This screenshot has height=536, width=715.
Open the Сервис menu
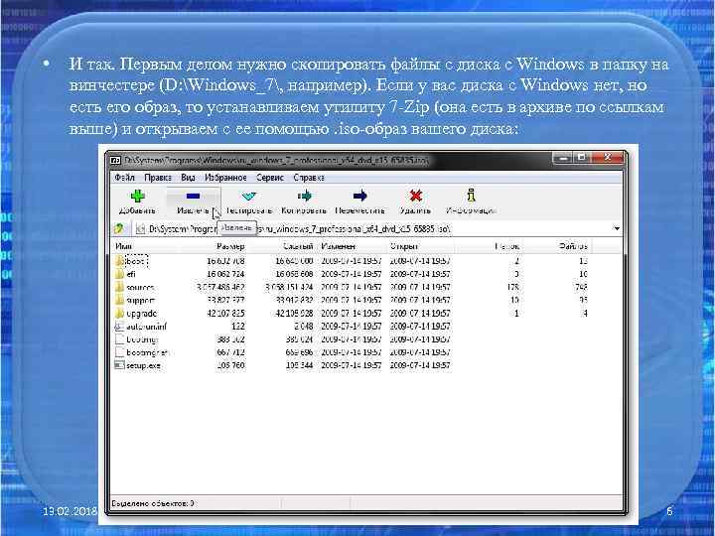tap(270, 178)
